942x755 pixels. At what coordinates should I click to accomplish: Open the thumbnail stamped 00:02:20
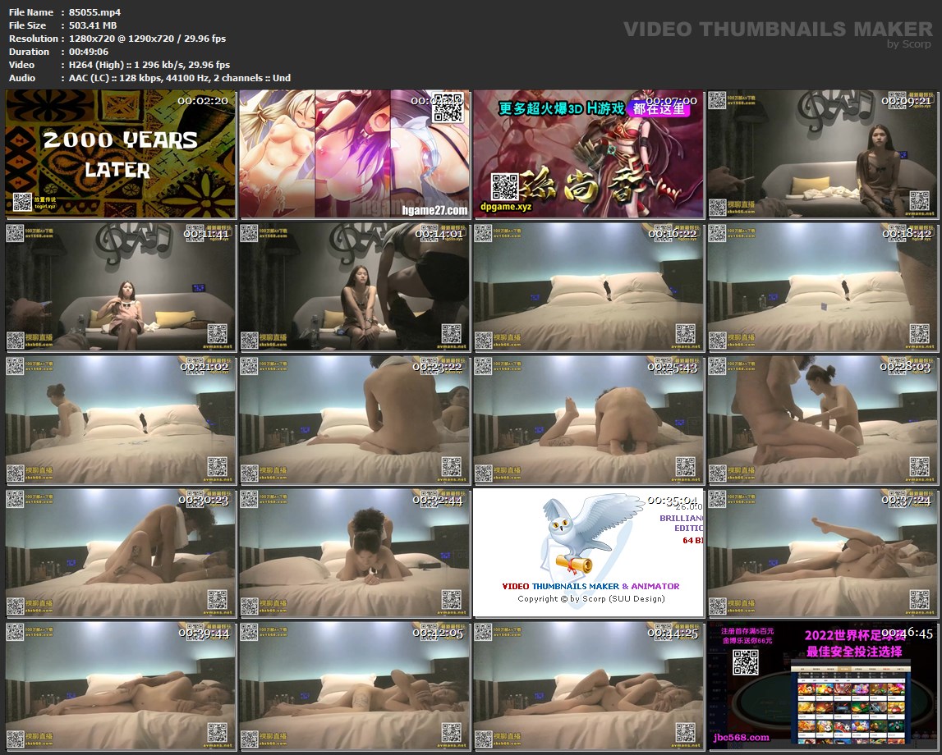click(120, 154)
